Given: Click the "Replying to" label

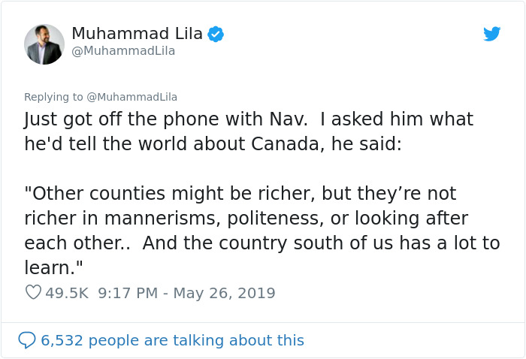Looking at the screenshot, I should click(x=53, y=97).
